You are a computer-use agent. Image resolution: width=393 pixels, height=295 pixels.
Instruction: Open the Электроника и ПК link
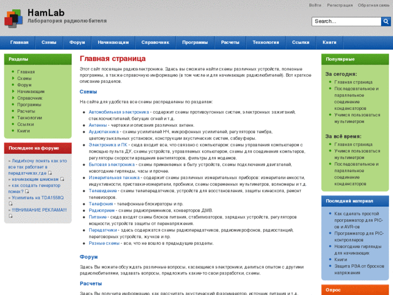(108, 145)
